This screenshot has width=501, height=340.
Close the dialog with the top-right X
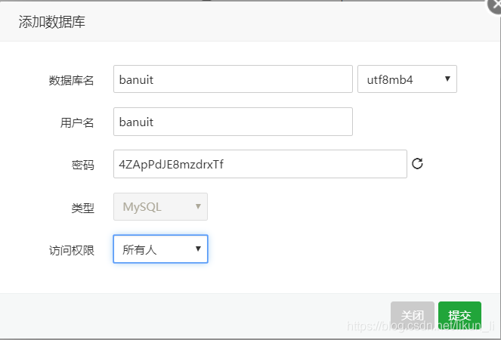pos(495,5)
